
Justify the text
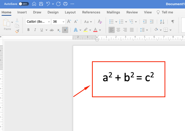(x=132, y=30)
